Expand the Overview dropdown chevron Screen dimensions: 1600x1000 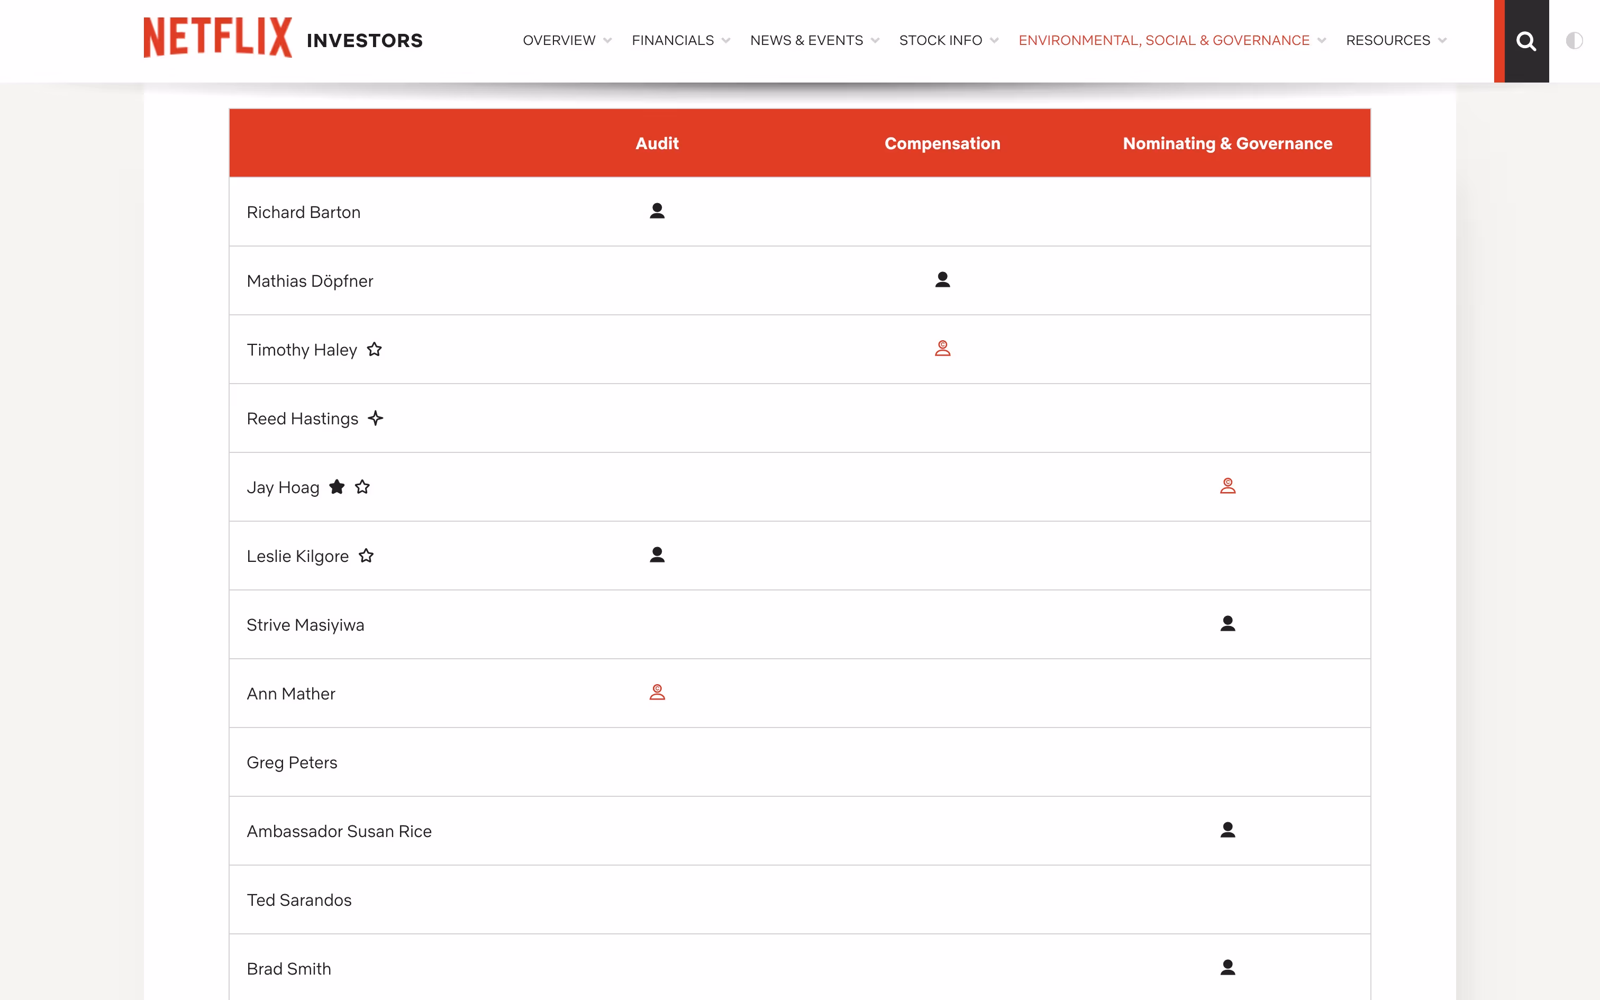click(607, 41)
